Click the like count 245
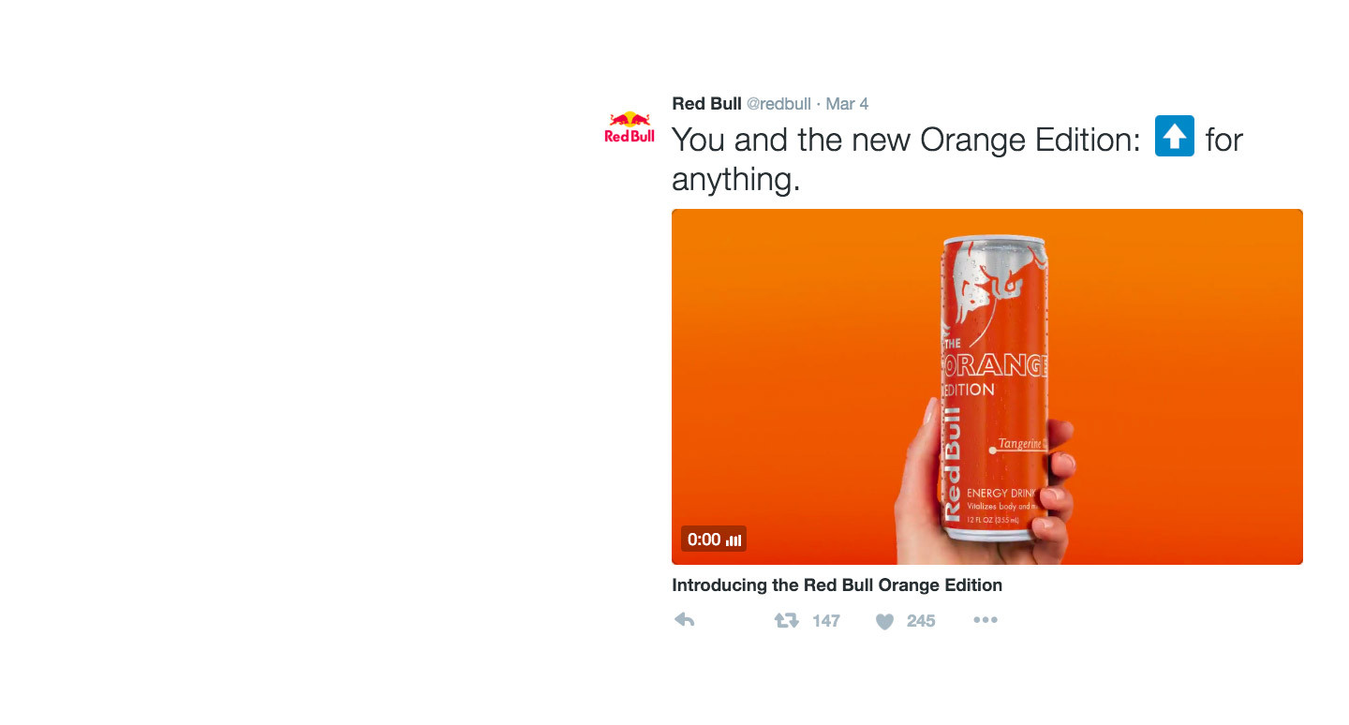This screenshot has width=1349, height=725. coord(921,621)
